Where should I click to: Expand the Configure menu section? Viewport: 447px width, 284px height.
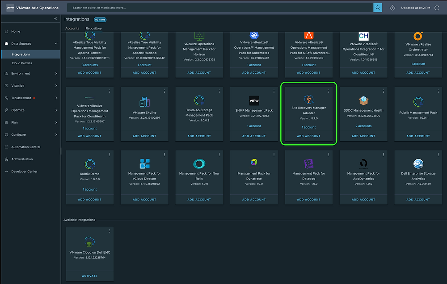pyautogui.click(x=56, y=135)
